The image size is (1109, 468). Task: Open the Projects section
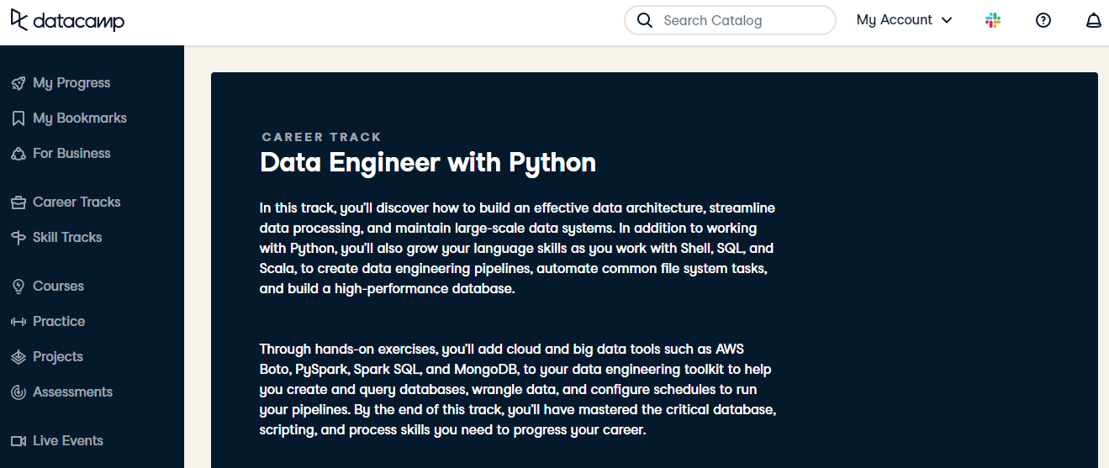[x=58, y=357]
